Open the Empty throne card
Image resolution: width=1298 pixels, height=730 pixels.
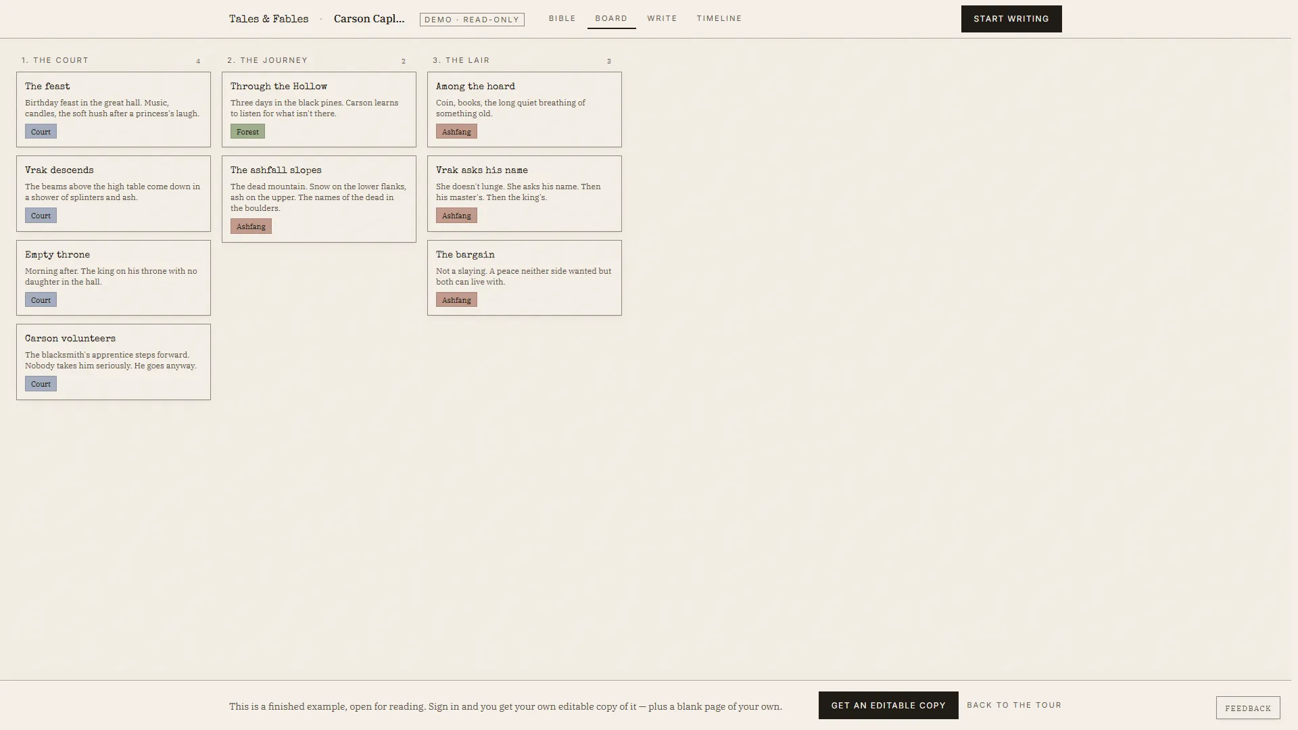114,278
